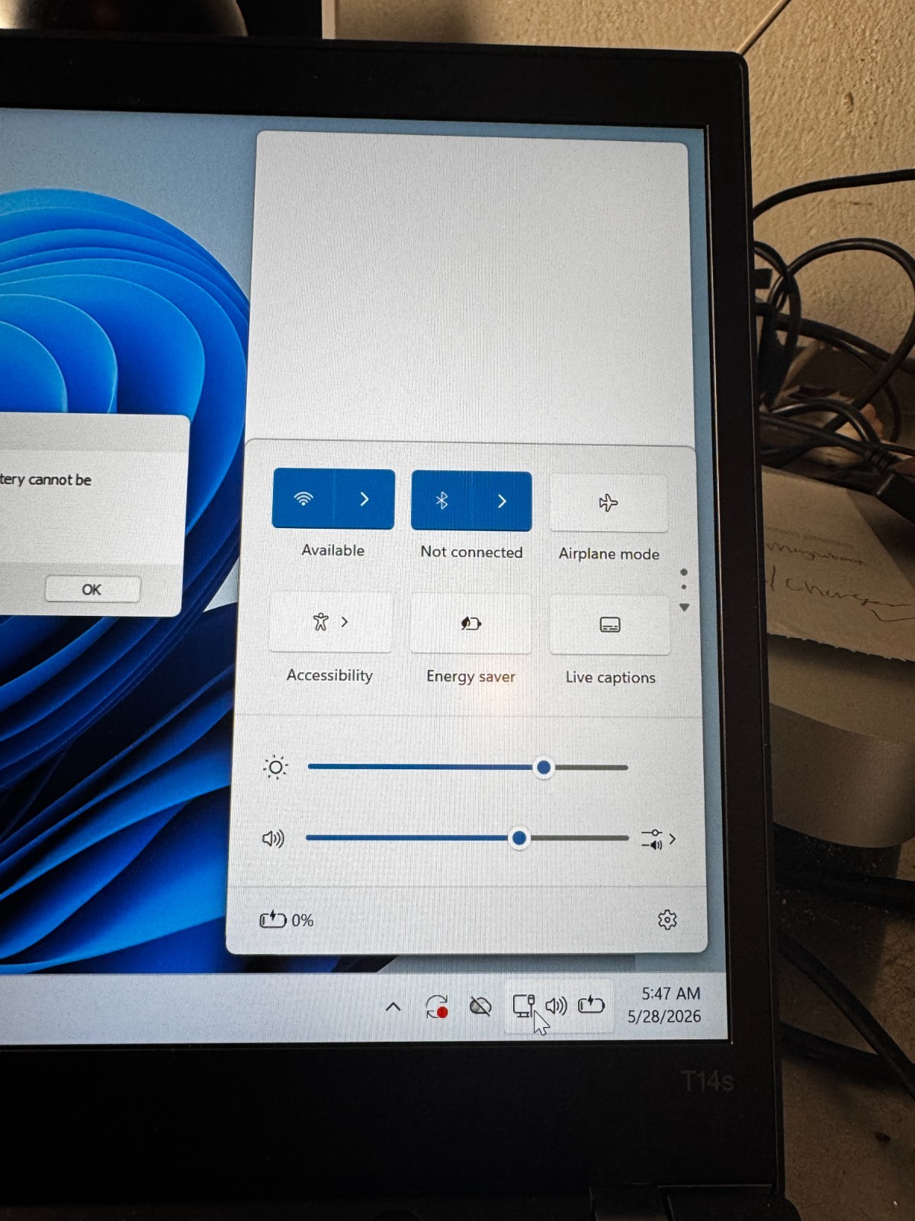
Task: Open the update sync tray icon
Action: (437, 1007)
